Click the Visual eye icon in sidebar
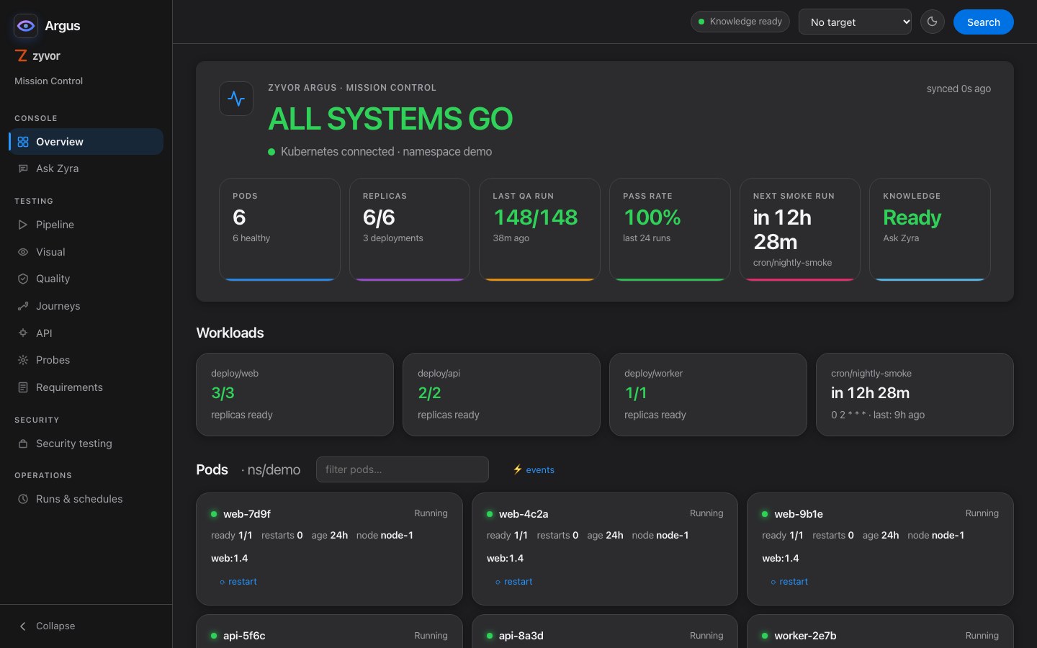Image resolution: width=1037 pixels, height=648 pixels. [x=23, y=252]
